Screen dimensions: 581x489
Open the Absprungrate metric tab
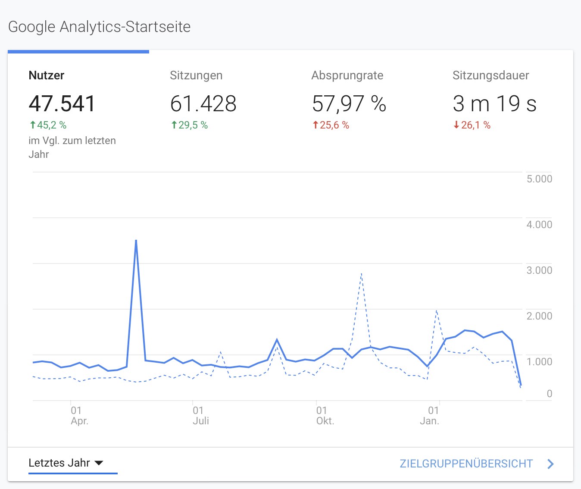coord(347,75)
